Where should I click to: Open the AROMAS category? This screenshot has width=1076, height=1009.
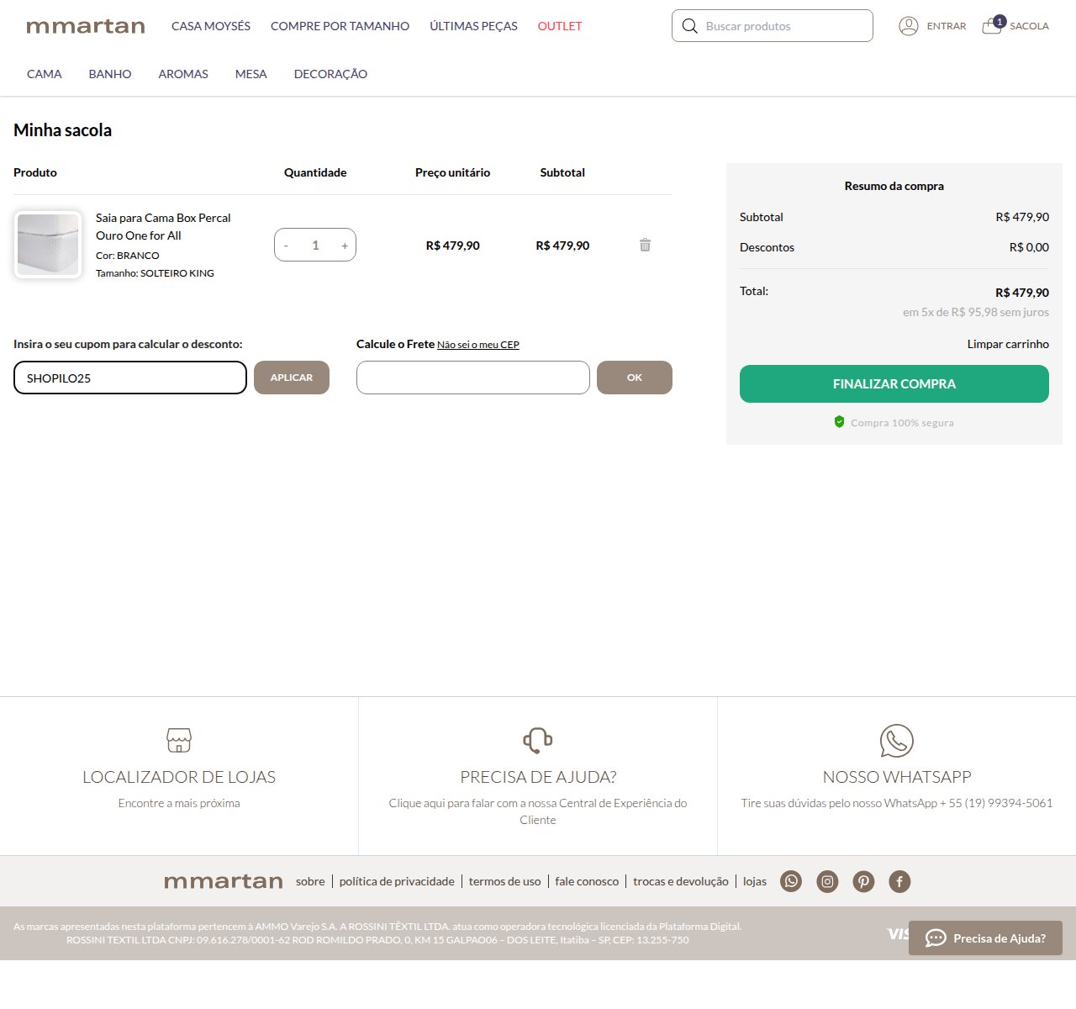183,74
